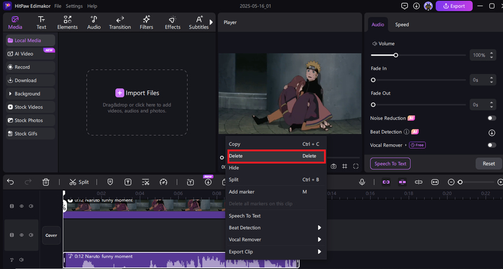The width and height of the screenshot is (503, 269).
Task: Adjust the Volume slider
Action: coord(396,55)
